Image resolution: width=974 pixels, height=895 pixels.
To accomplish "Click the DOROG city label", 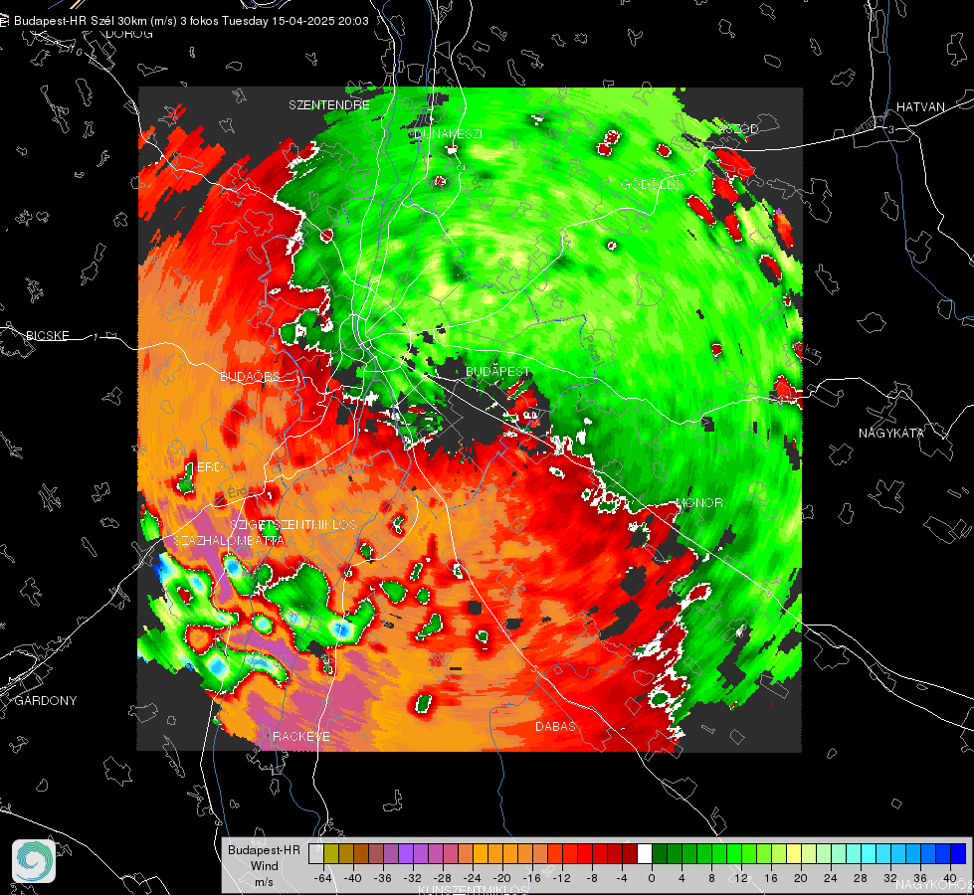I will pyautogui.click(x=129, y=34).
